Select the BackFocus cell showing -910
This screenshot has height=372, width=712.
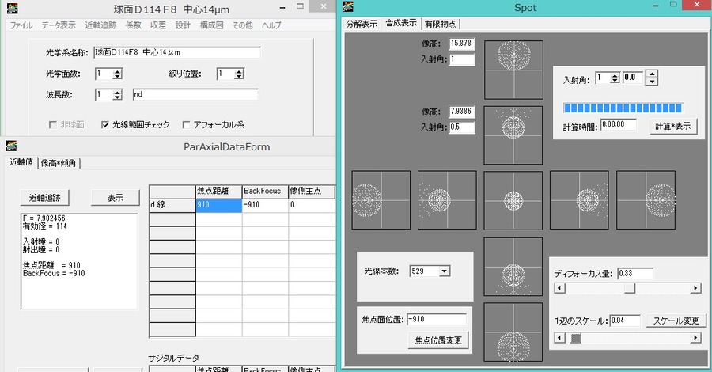[x=265, y=205]
